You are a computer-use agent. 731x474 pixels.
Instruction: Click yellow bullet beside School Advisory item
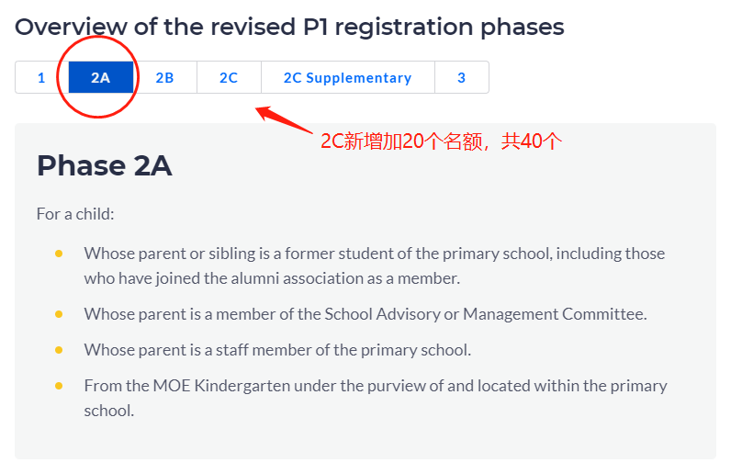click(60, 314)
